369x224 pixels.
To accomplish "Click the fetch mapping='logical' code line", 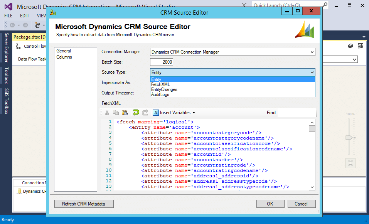I will 155,122.
